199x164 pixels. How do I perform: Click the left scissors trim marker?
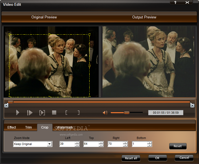pos(6,105)
